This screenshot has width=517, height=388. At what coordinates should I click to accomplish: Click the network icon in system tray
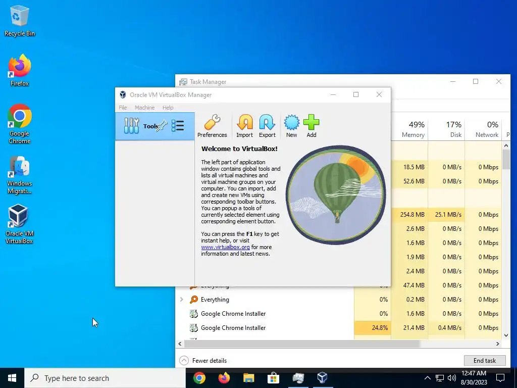tap(440, 378)
